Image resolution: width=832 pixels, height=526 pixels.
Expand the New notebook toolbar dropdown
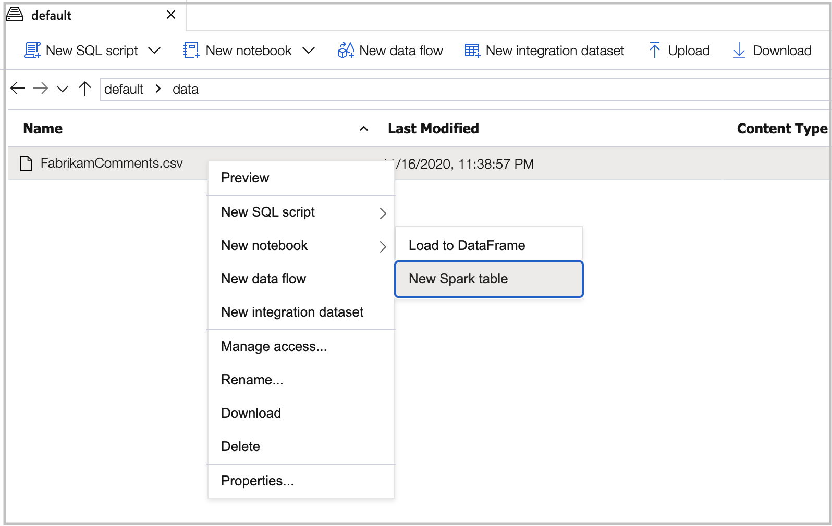pos(309,51)
